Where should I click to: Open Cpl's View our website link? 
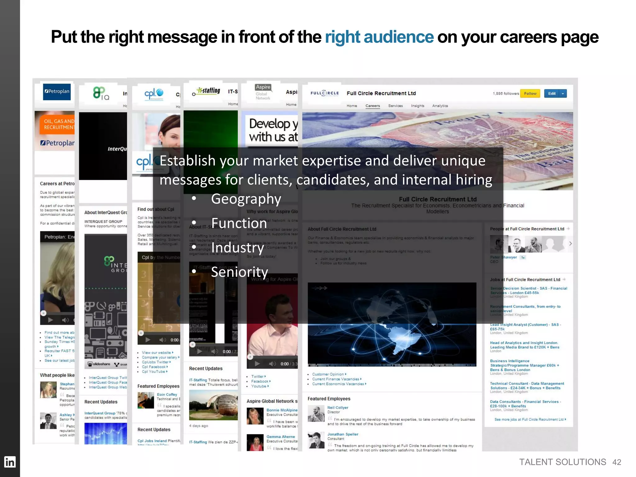pos(158,352)
